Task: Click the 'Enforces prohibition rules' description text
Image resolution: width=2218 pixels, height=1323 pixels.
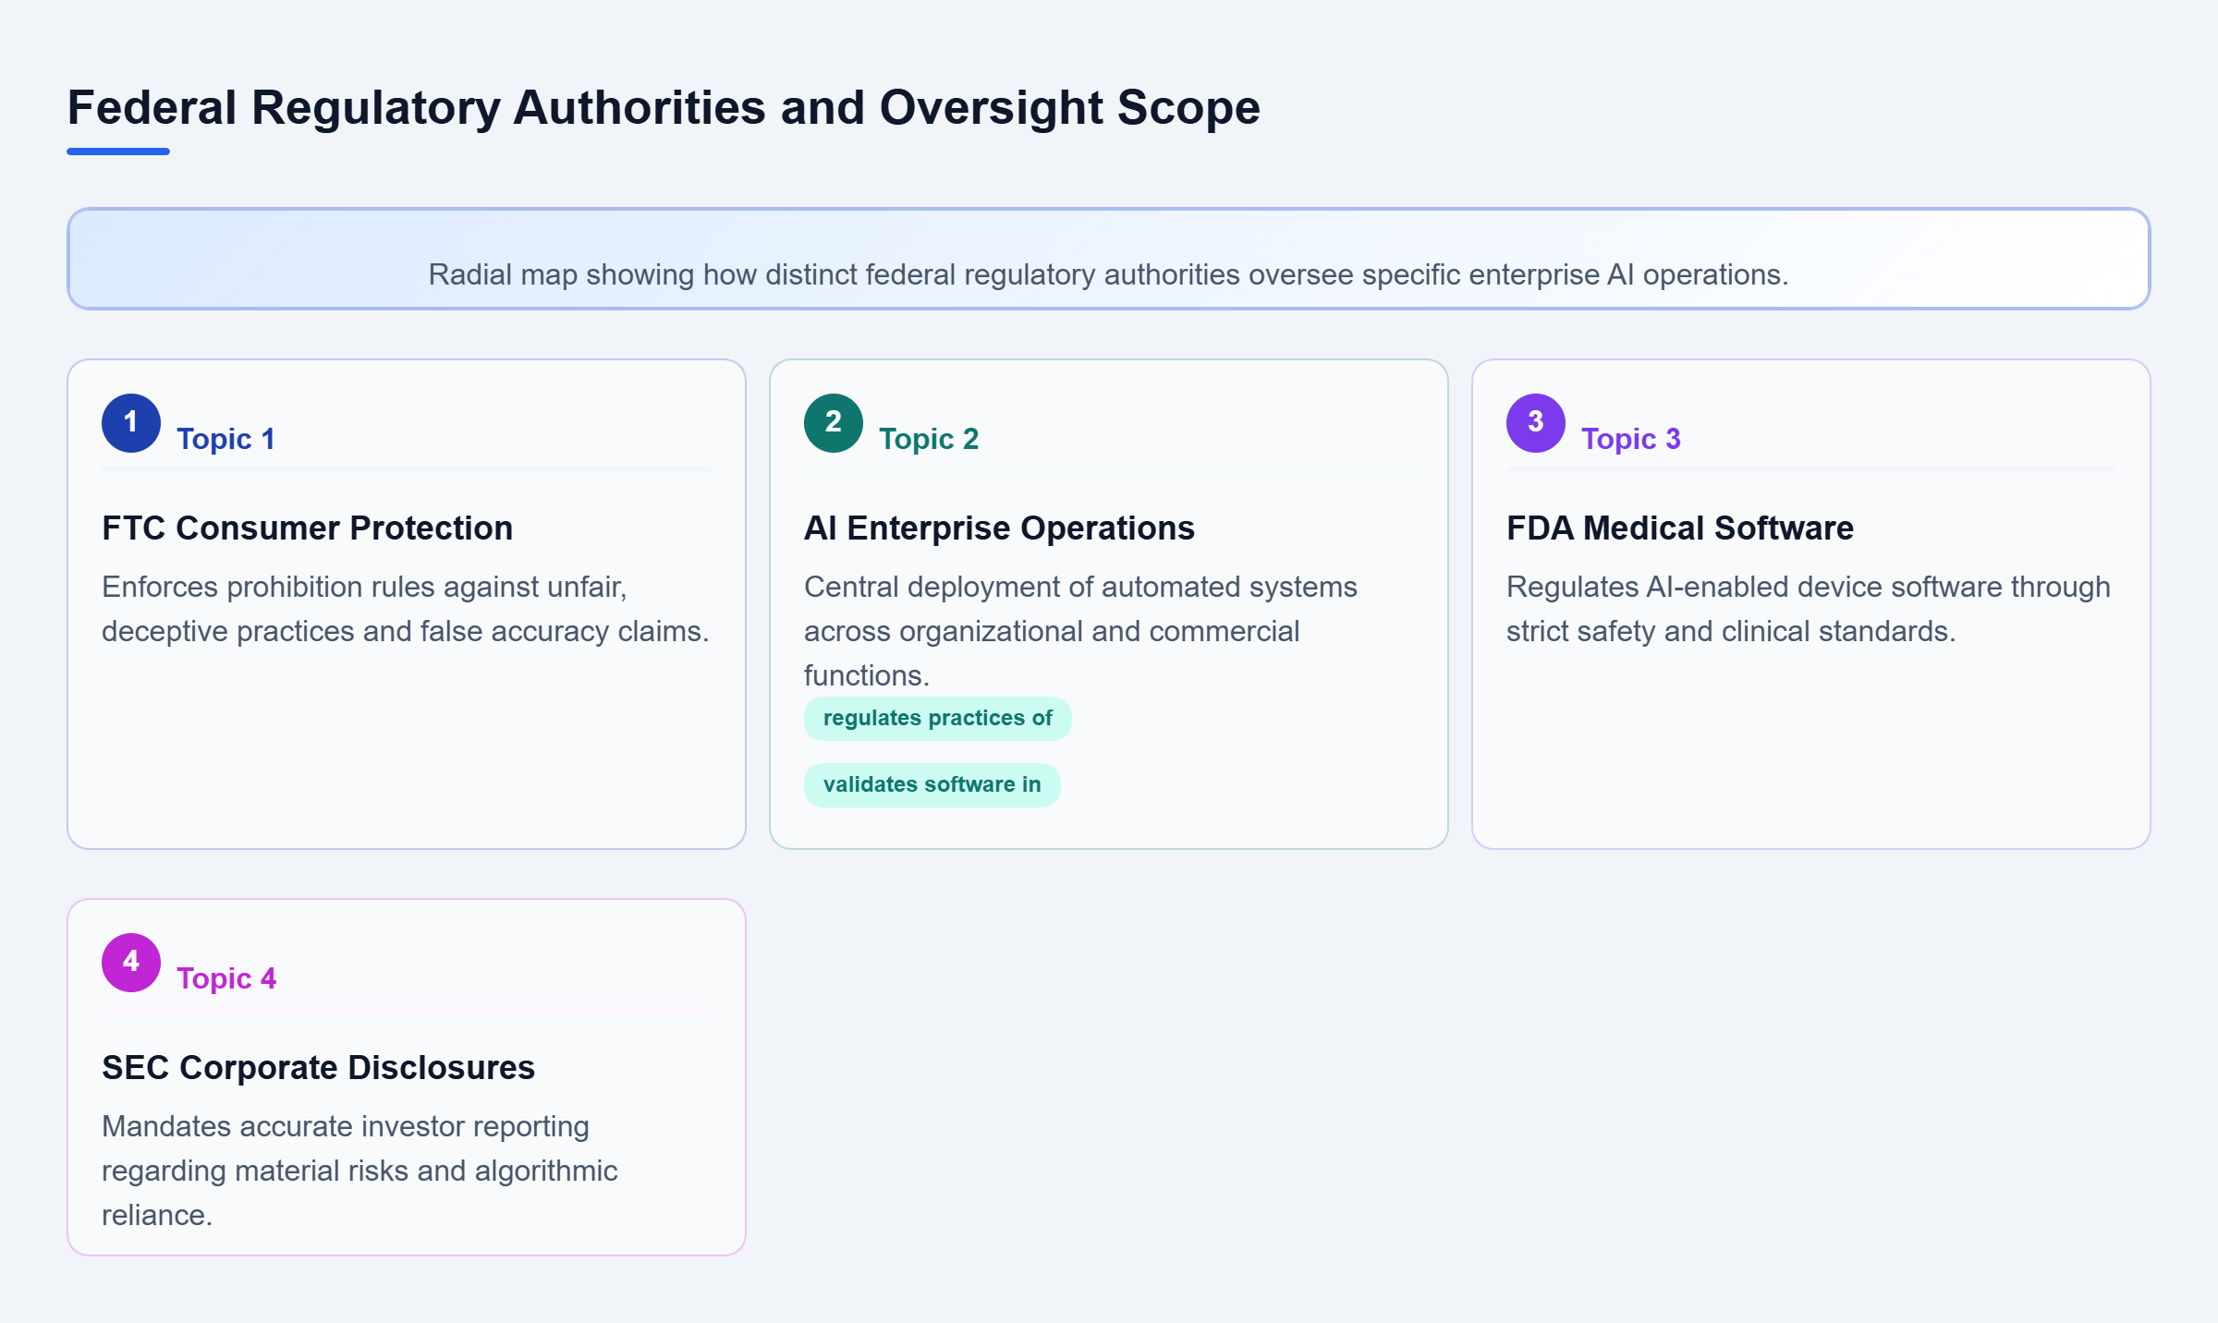Action: pos(406,609)
